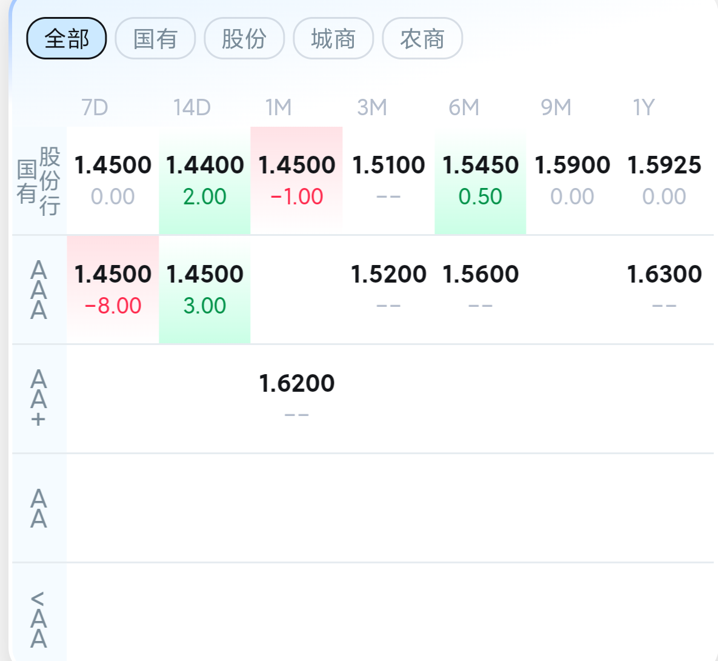The image size is (718, 661).
Task: Select the 全部 filter tab
Action: click(x=67, y=39)
